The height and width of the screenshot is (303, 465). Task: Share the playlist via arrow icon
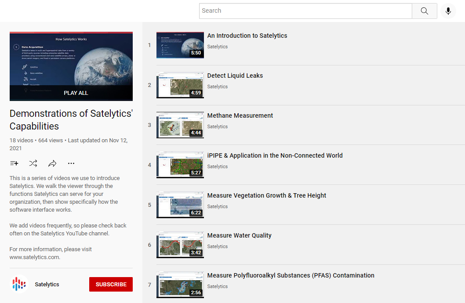pyautogui.click(x=52, y=163)
